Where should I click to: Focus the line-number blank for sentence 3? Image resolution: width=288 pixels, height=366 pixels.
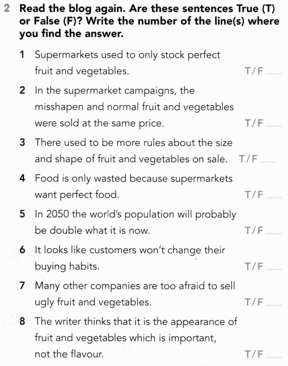tap(268, 162)
